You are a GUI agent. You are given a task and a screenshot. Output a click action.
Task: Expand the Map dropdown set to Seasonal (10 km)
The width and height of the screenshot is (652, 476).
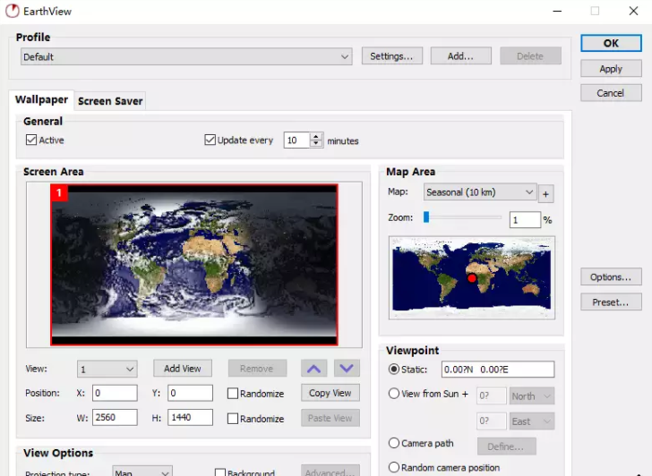479,192
